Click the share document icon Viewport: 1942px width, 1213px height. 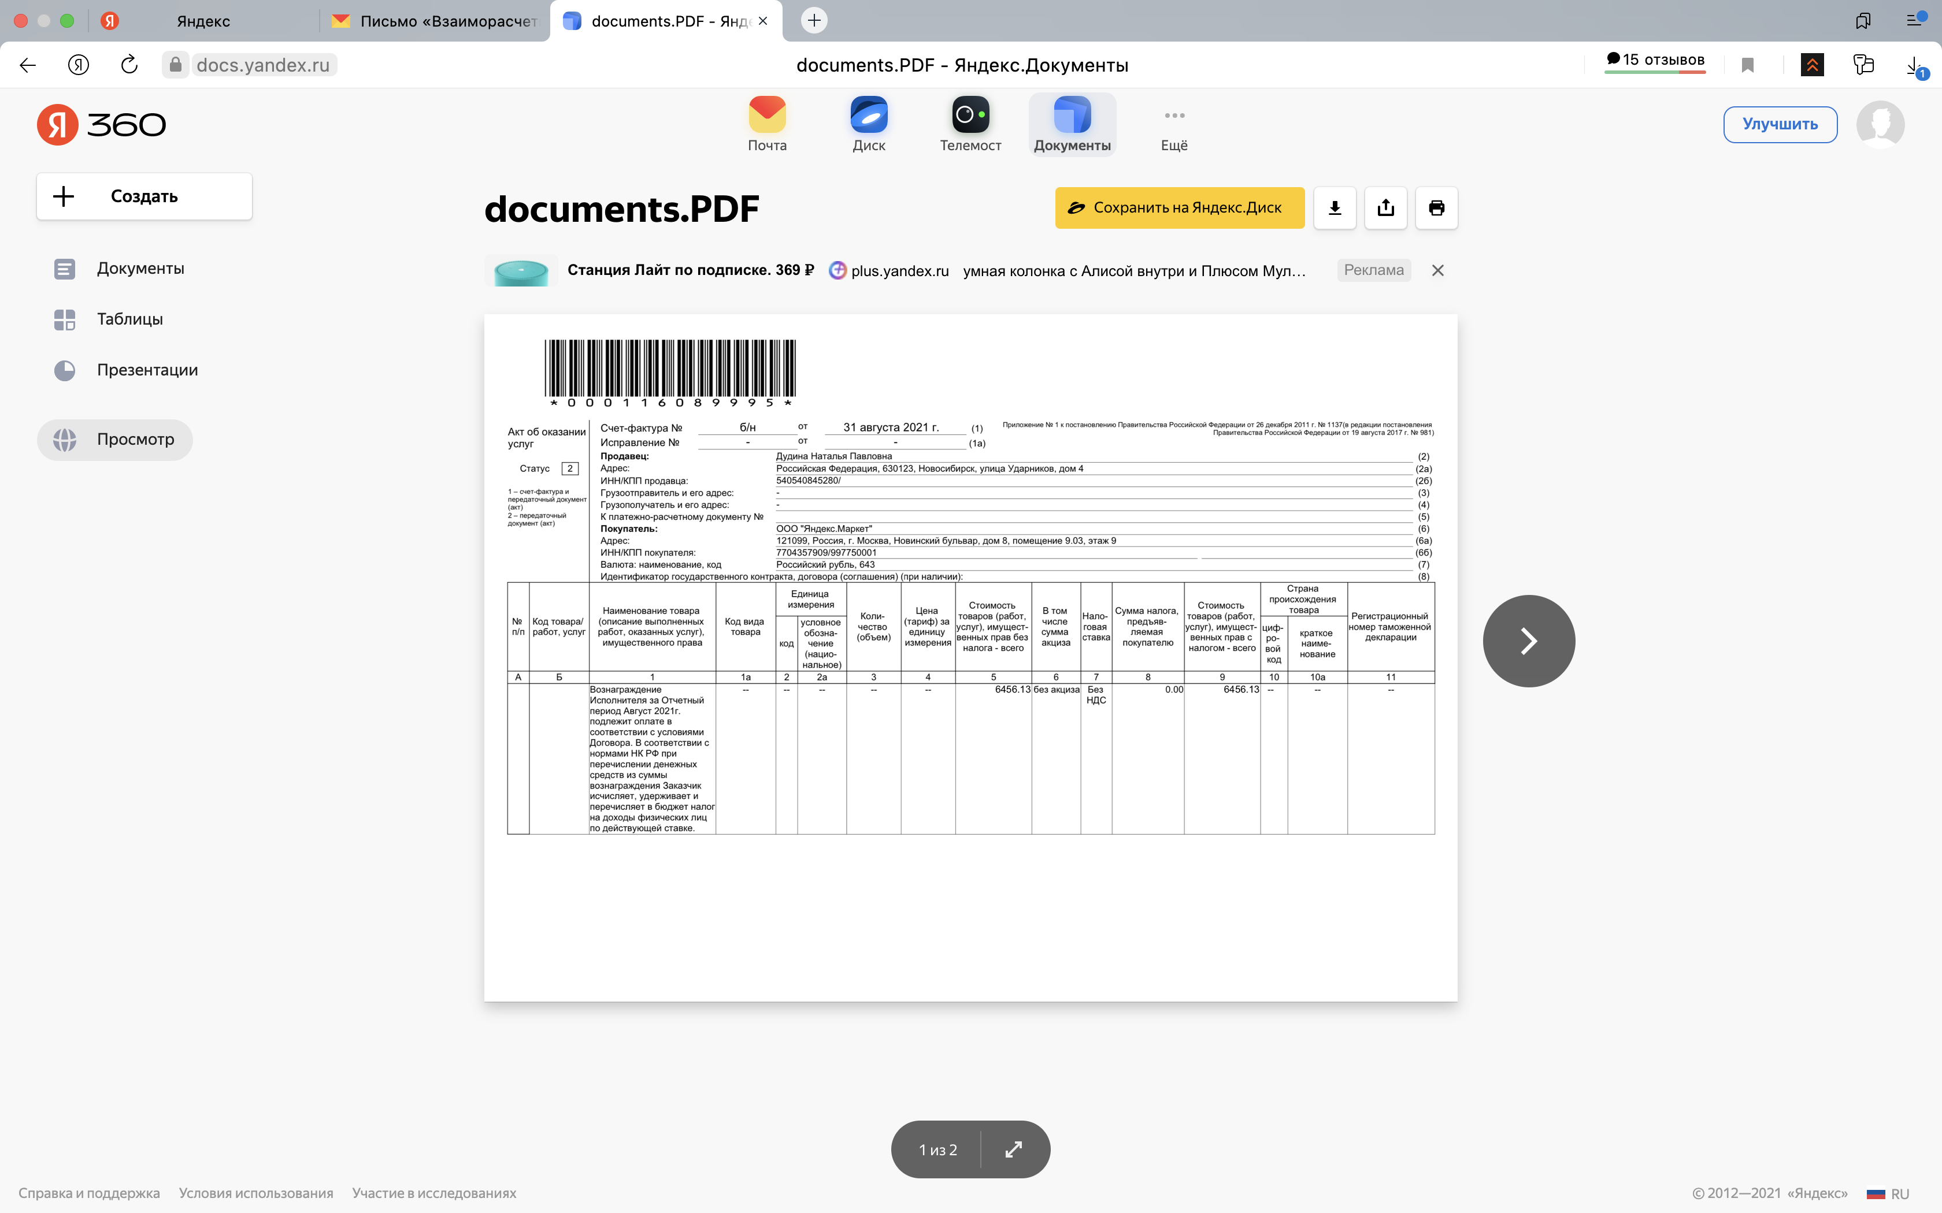(x=1386, y=208)
